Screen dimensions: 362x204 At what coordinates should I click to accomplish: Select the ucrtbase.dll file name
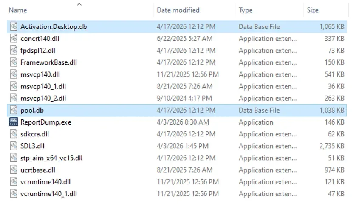tap(38, 170)
